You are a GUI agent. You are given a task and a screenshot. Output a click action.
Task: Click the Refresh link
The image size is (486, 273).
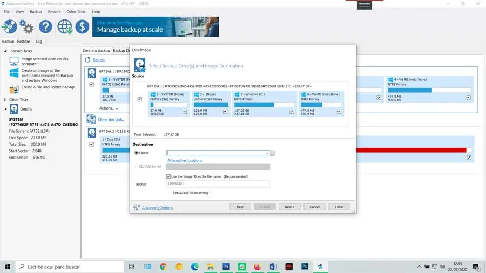tap(99, 60)
